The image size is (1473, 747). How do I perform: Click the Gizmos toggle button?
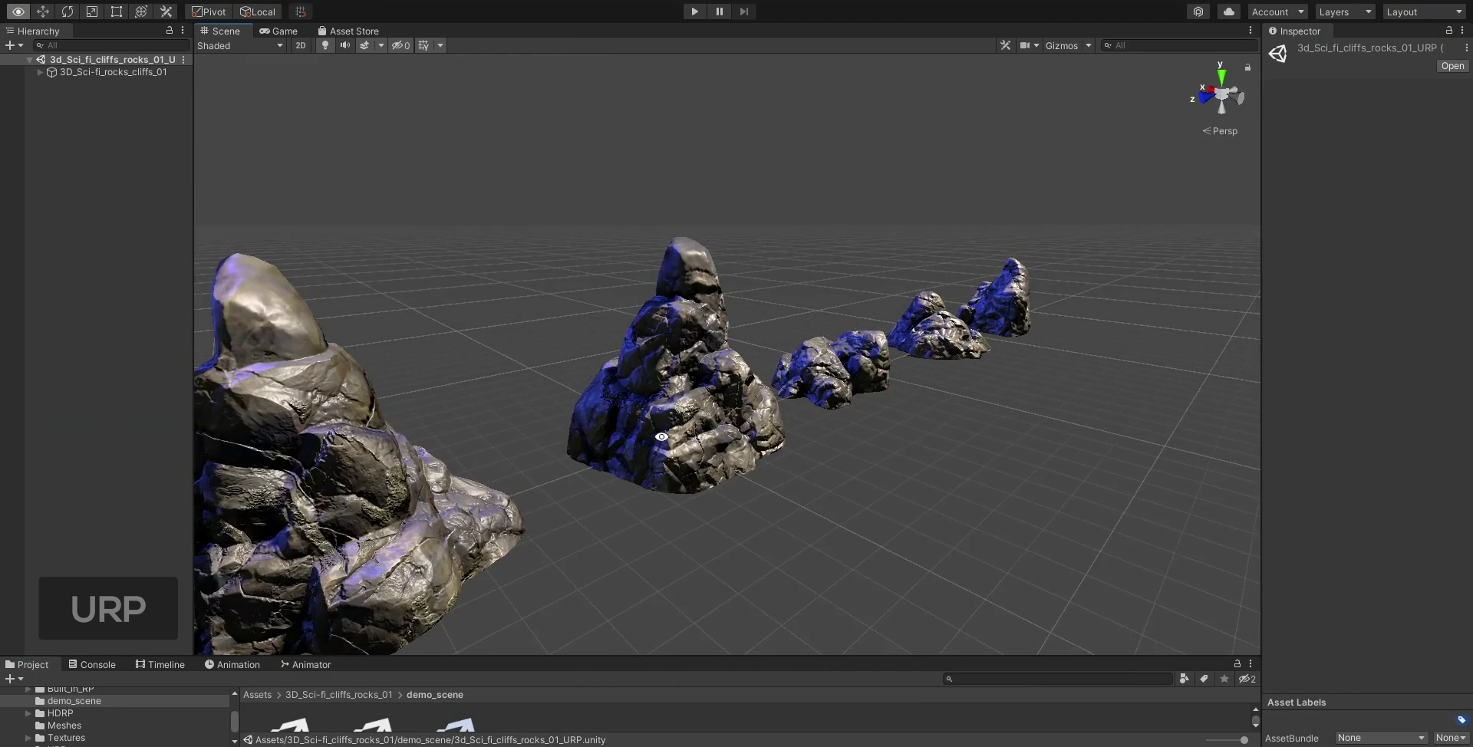pyautogui.click(x=1062, y=45)
